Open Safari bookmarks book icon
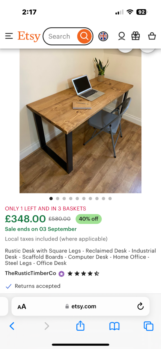The image size is (161, 349). point(115,326)
